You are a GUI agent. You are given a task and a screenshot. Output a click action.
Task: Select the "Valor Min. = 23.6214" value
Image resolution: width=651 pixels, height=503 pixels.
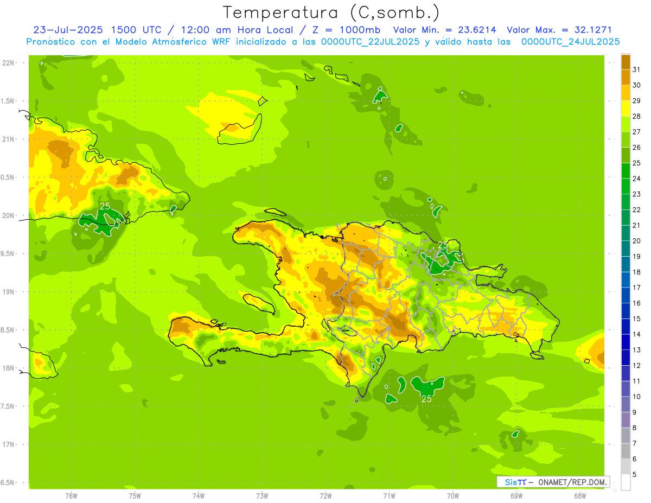444,30
